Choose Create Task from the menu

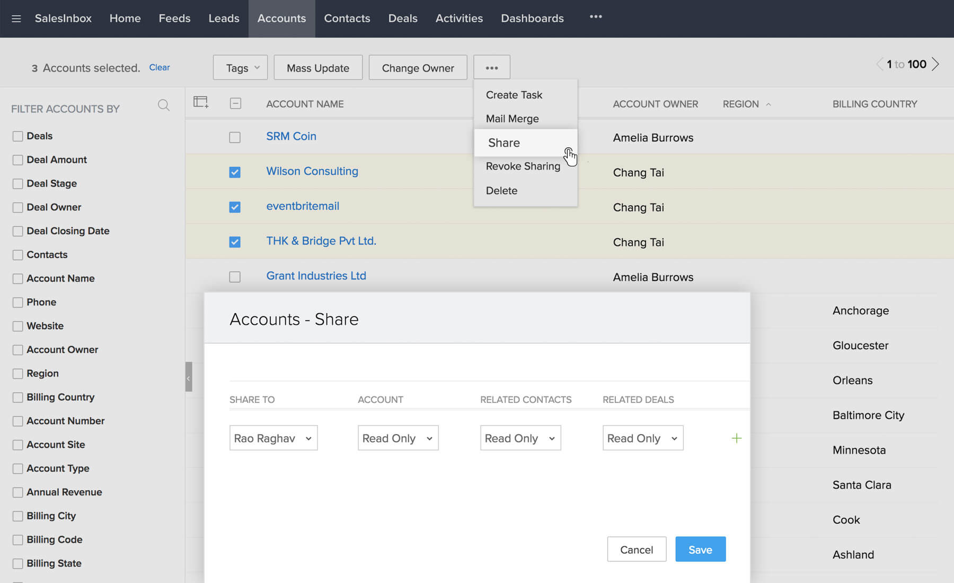click(x=514, y=95)
